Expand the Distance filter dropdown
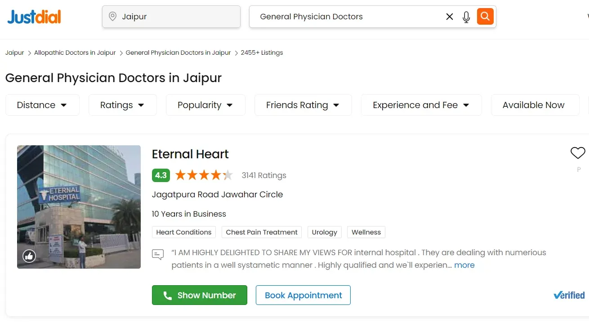This screenshot has height=322, width=589. [x=42, y=105]
